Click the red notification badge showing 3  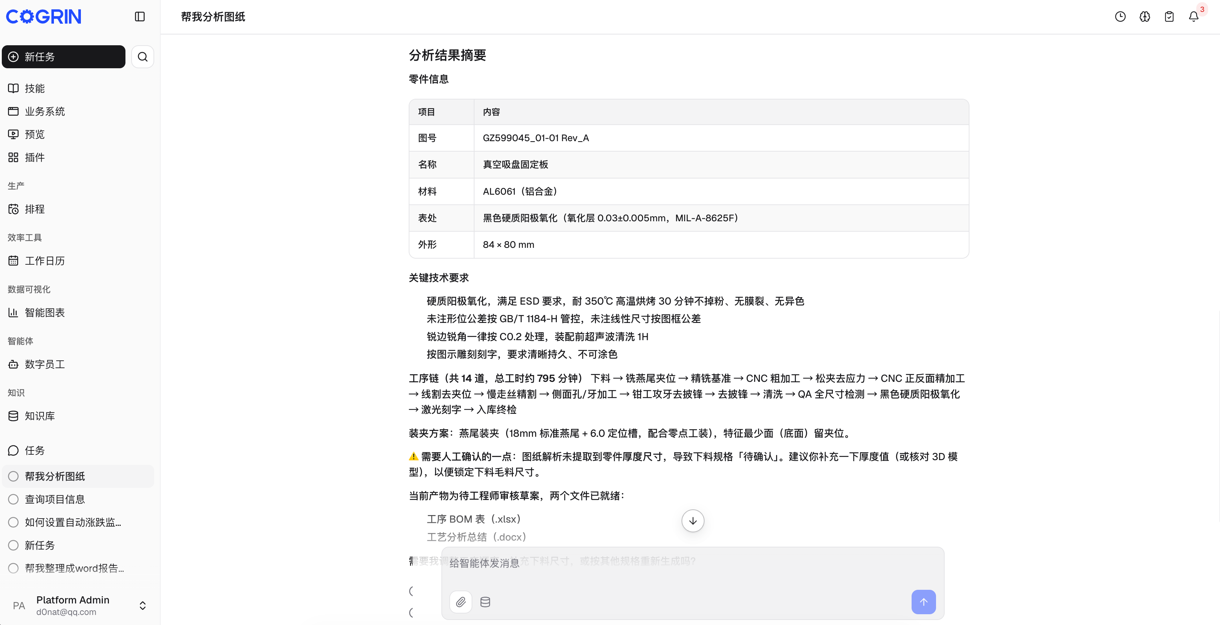click(x=1202, y=9)
